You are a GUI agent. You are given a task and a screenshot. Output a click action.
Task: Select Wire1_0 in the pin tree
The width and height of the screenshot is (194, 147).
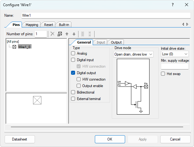[x=24, y=47]
